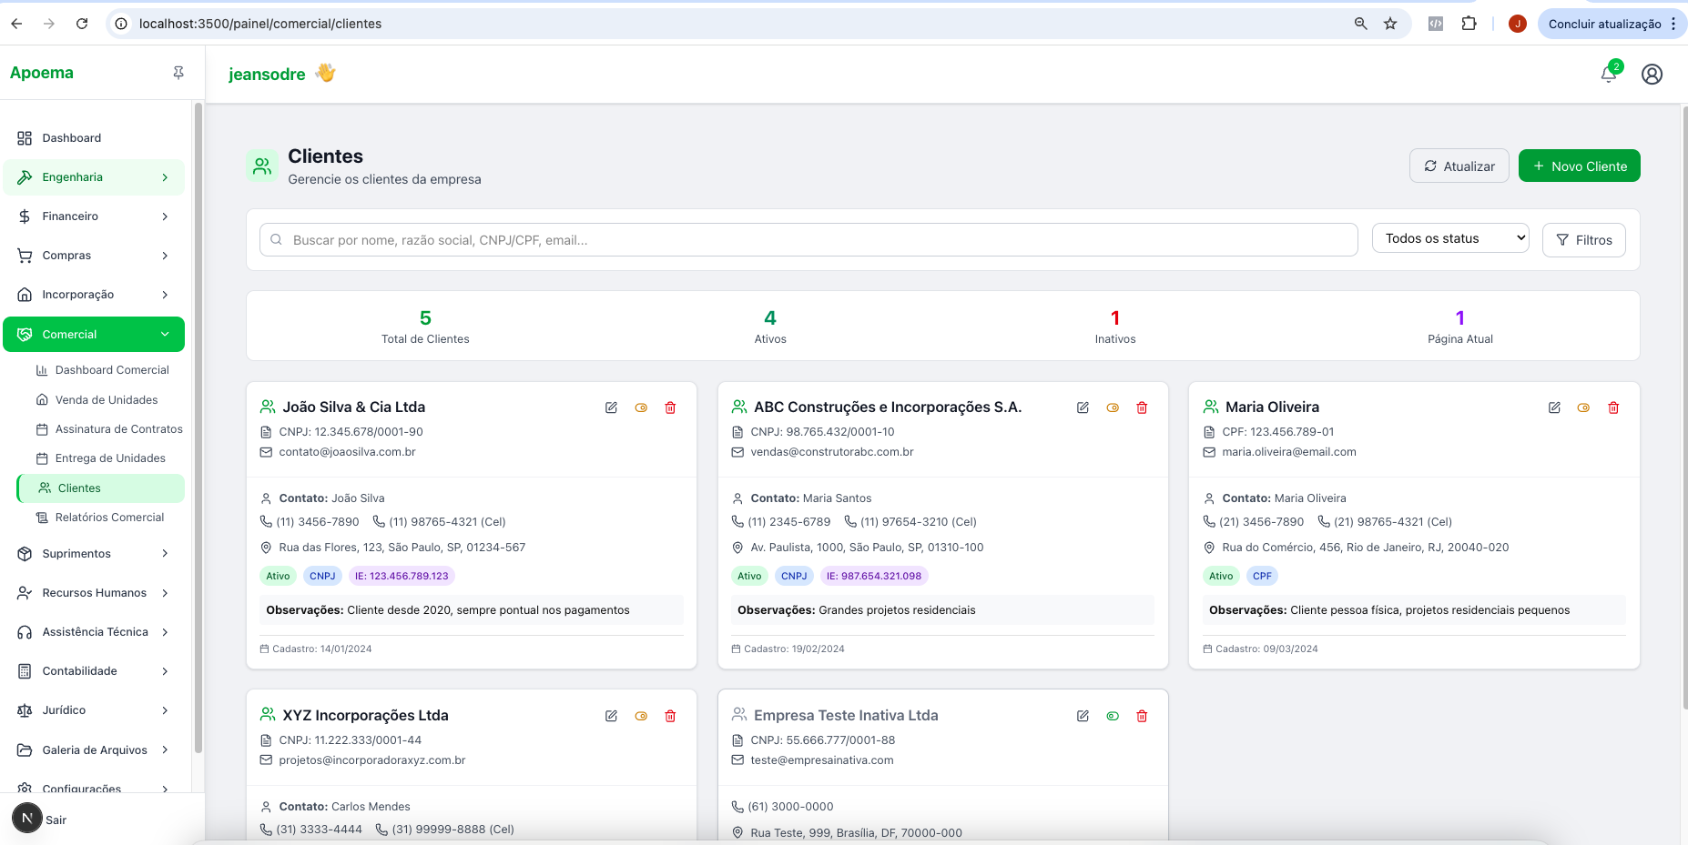Activate Empresa Teste Inativa Ltda via toggle
Viewport: 1688px width, 845px height.
pyautogui.click(x=1113, y=716)
